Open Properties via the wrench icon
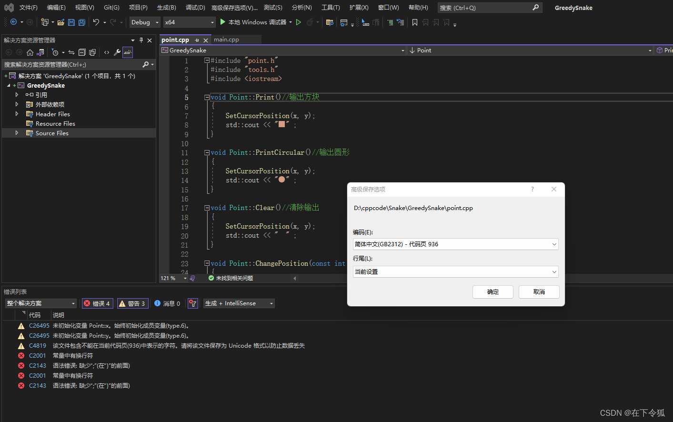Screen dimensions: 673x422 point(117,52)
